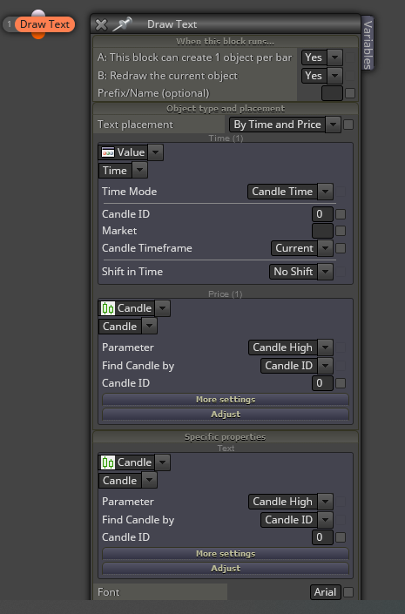Enable the checkbox beside Font Arial
Screen dimensions: 405x614
[x=348, y=592]
